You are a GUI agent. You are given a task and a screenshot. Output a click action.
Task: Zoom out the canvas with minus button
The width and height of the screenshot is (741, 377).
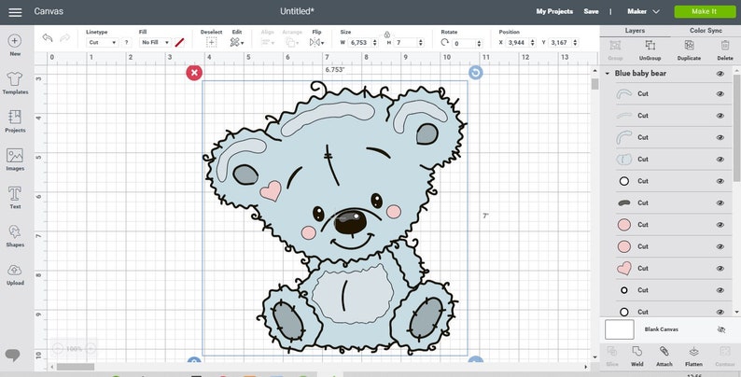58,349
